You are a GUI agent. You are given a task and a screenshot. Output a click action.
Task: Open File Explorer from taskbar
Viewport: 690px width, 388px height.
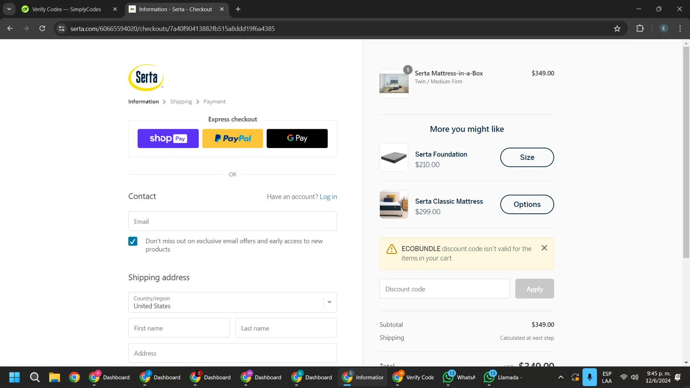55,377
